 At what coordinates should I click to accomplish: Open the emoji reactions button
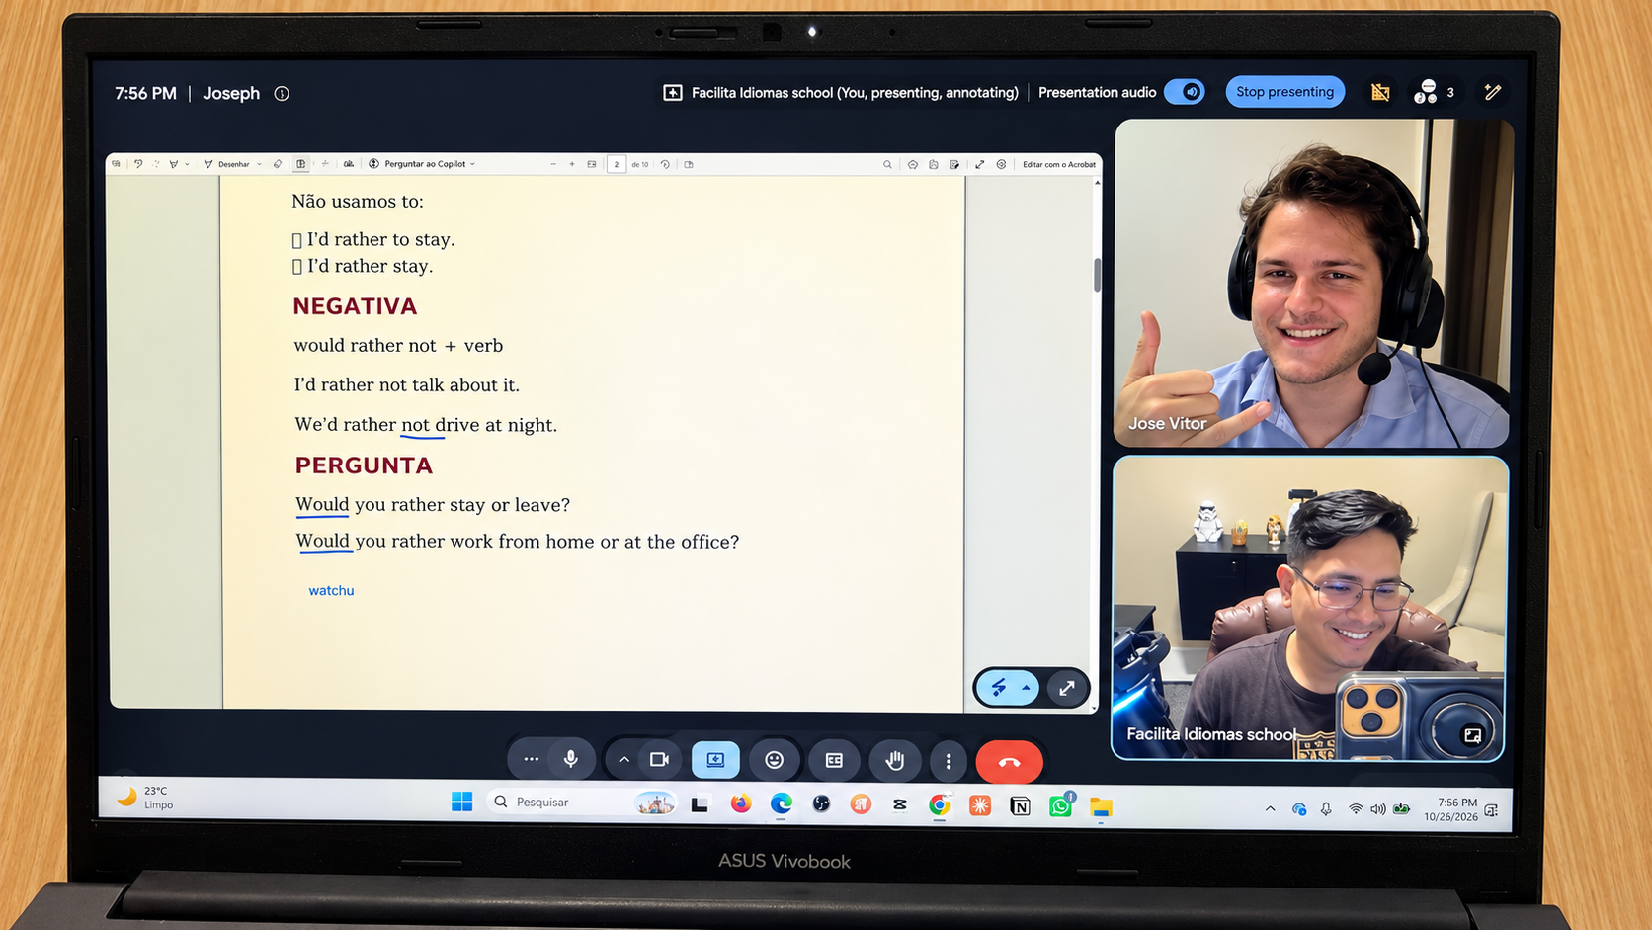click(x=775, y=760)
